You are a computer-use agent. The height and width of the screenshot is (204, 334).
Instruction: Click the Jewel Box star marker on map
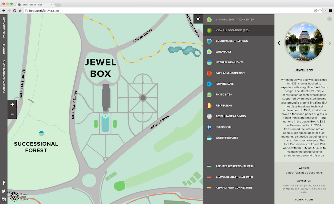(x=105, y=116)
